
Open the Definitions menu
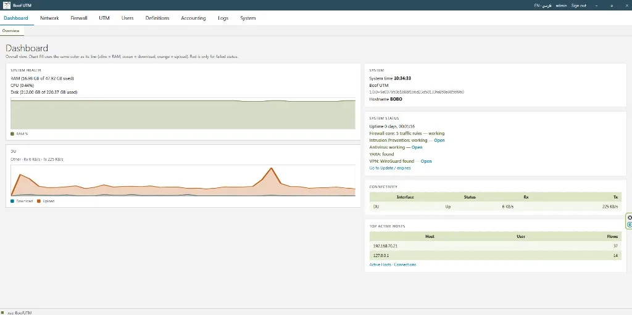pos(157,18)
